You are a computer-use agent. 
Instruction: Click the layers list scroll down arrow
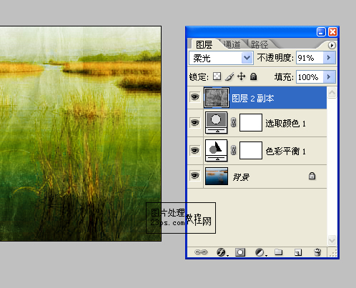(x=332, y=240)
